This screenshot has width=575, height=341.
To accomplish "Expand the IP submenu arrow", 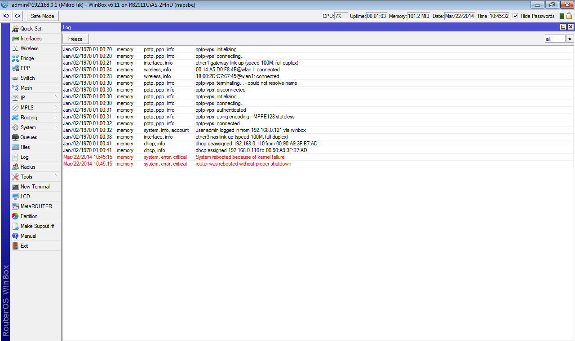I will (56, 97).
